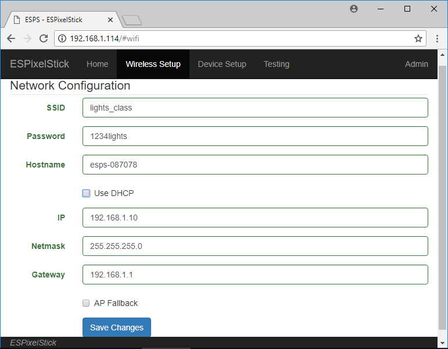The width and height of the screenshot is (448, 349).
Task: Open a new browser tab
Action: point(132,20)
